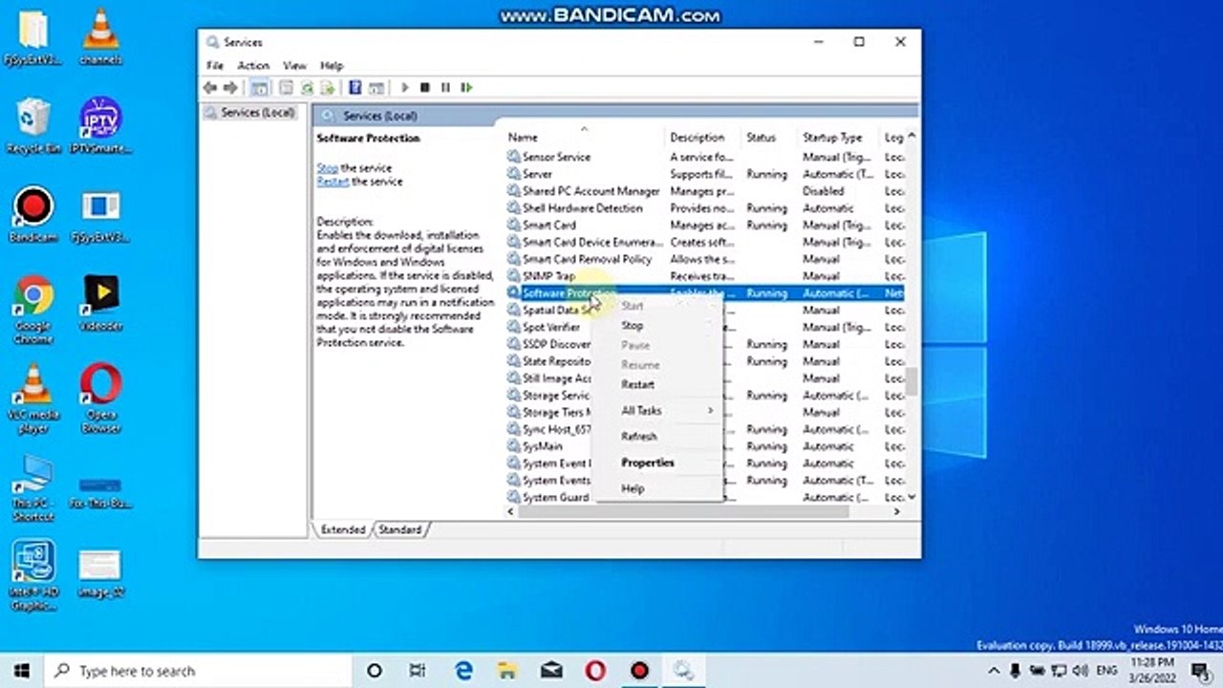Click the Show/Hide Action Pane toolbar icon
The height and width of the screenshot is (688, 1223).
(x=376, y=87)
